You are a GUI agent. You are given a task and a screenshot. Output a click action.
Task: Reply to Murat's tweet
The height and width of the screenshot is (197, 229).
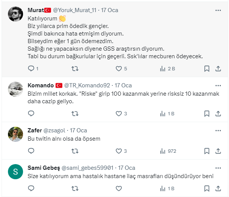coord(31,68)
